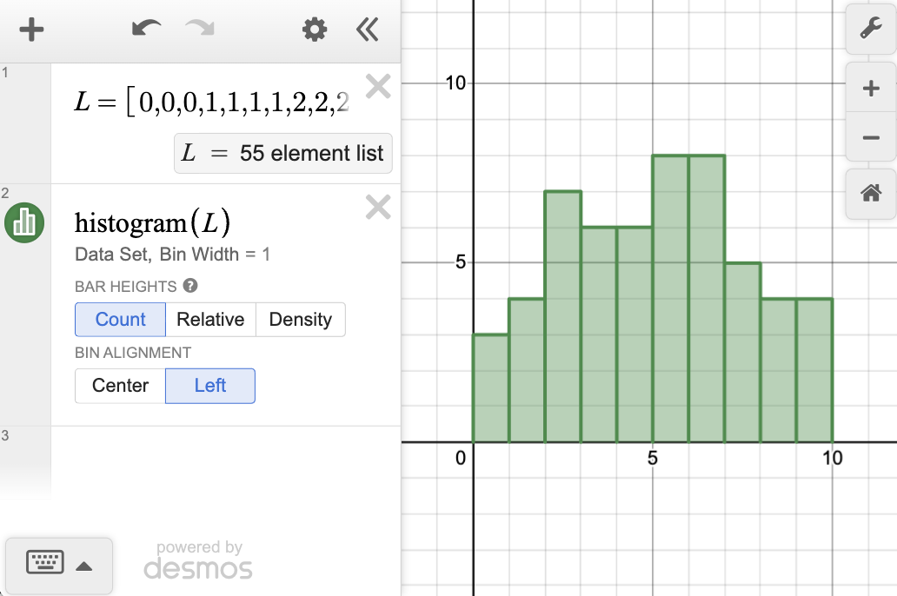Select Density bar heights option
897x596 pixels.
(300, 320)
